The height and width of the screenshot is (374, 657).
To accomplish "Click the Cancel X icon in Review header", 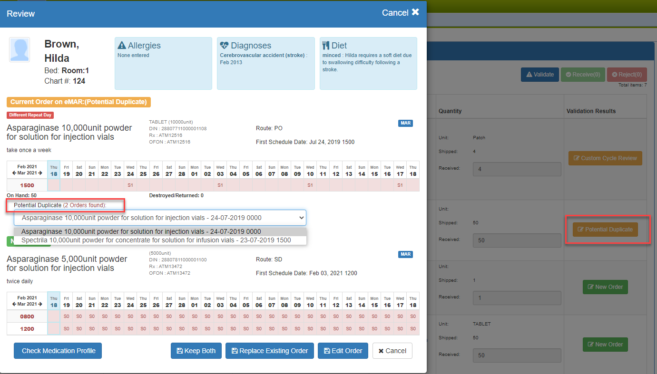I will [x=415, y=12].
